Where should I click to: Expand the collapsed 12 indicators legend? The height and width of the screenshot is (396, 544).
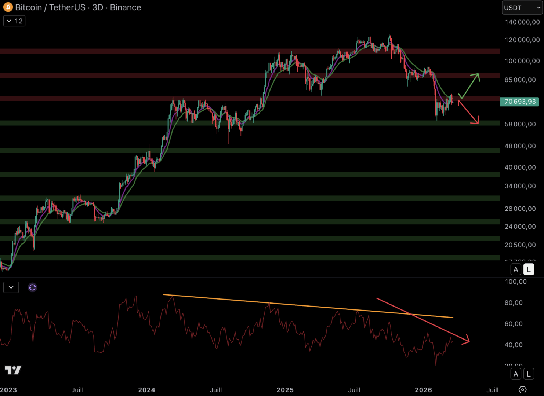14,21
